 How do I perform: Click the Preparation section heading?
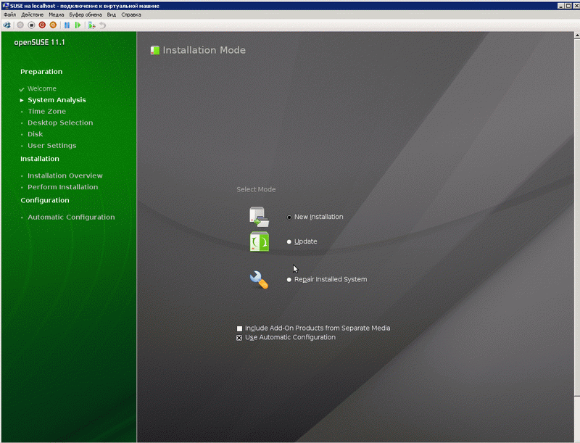tap(41, 72)
